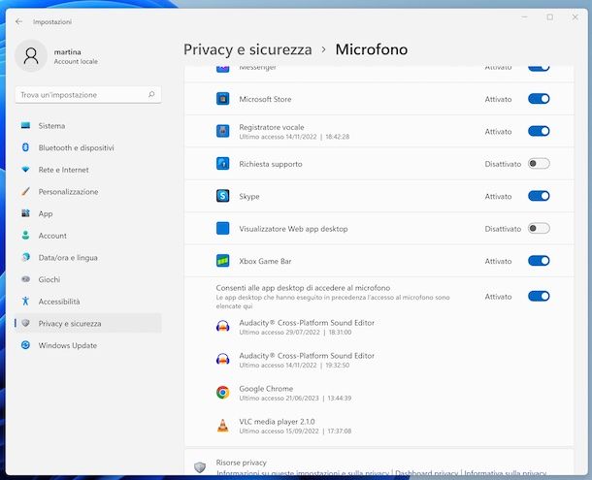Go to Rete e Internet settings
The height and width of the screenshot is (480, 592).
pos(88,170)
